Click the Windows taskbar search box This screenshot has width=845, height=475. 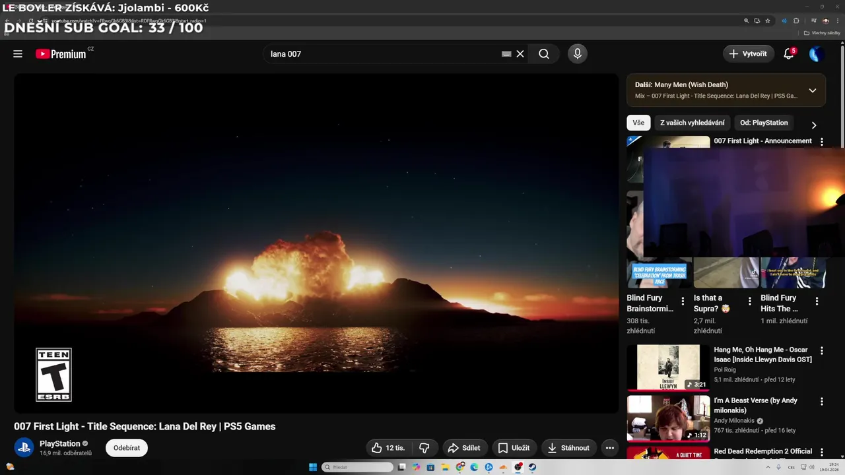357,467
